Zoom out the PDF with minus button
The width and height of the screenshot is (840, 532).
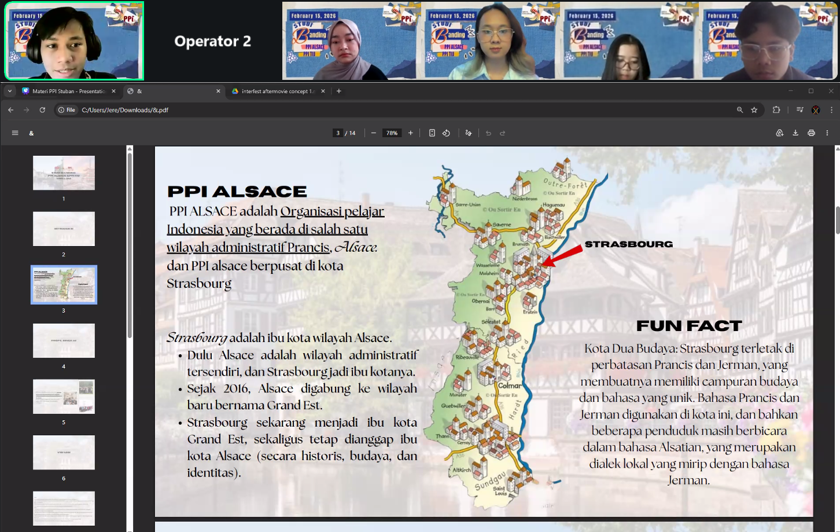[x=374, y=133]
